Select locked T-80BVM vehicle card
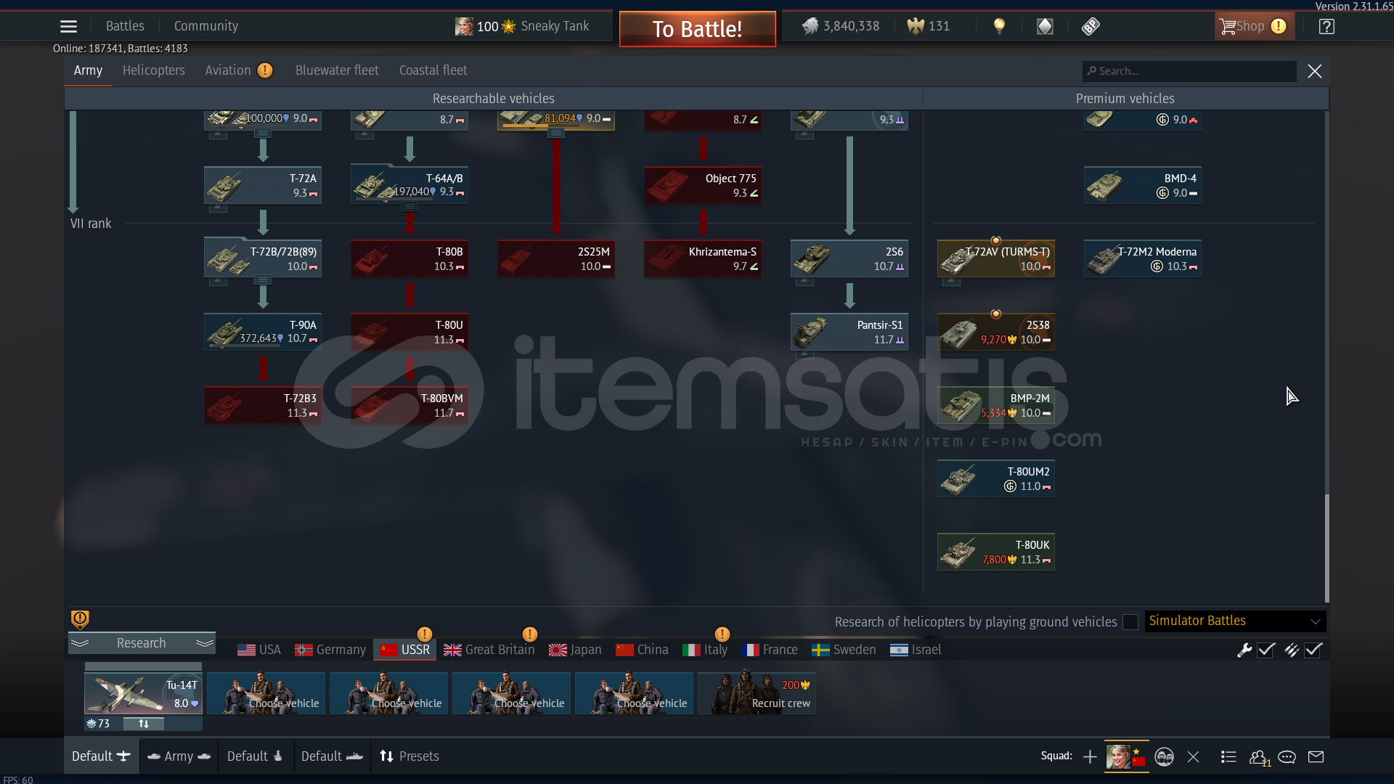1394x784 pixels. coord(409,405)
